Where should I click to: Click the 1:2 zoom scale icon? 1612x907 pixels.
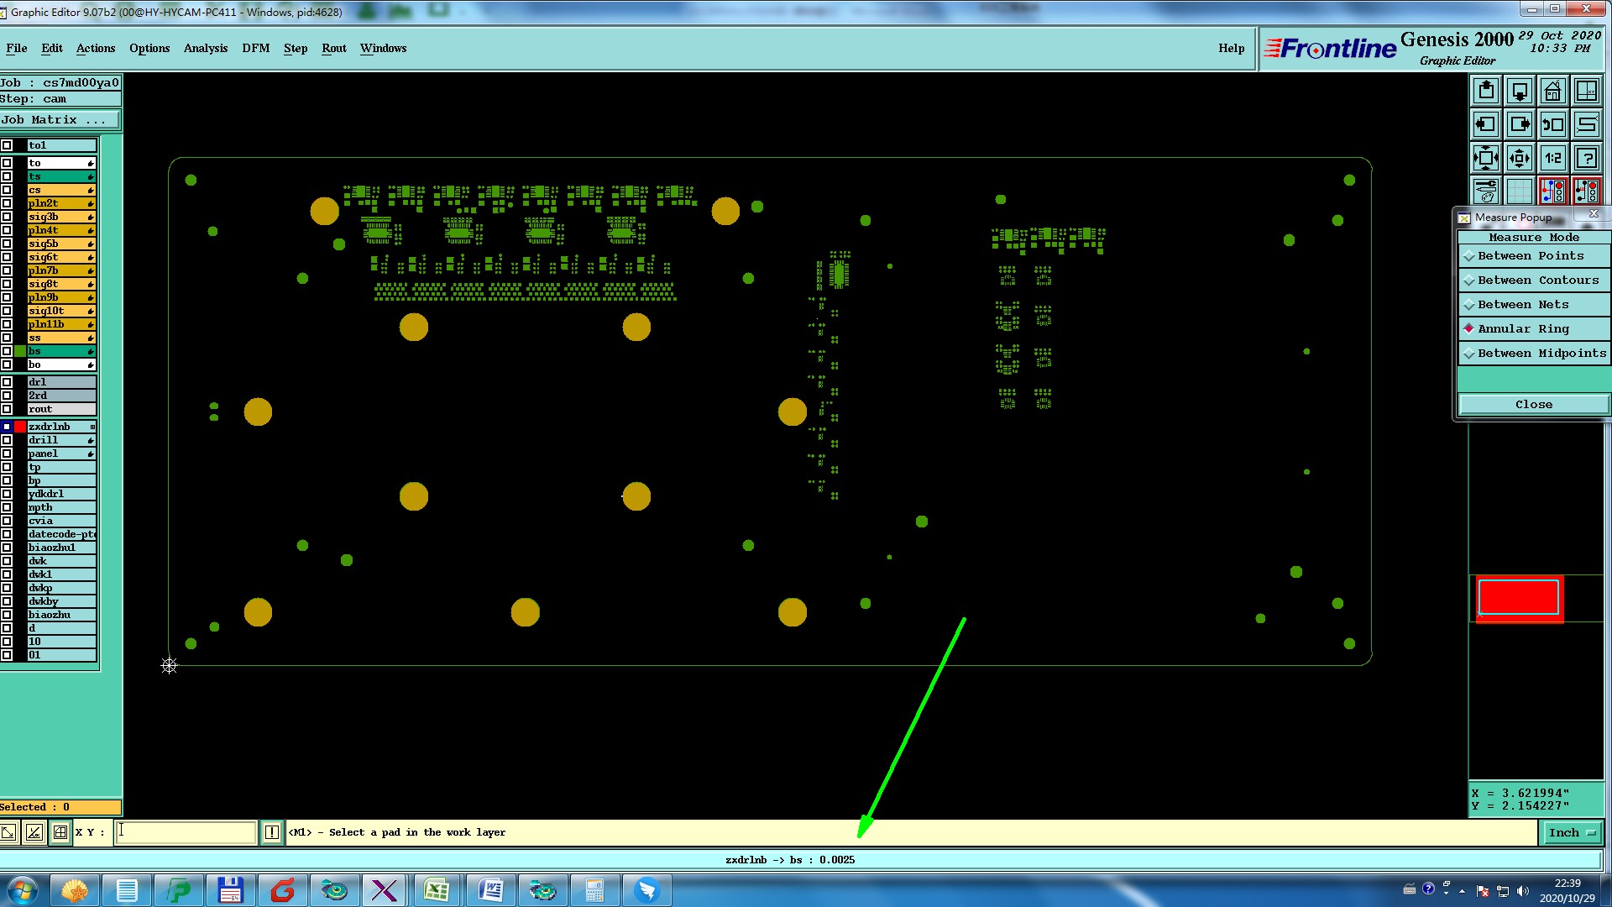click(1552, 158)
